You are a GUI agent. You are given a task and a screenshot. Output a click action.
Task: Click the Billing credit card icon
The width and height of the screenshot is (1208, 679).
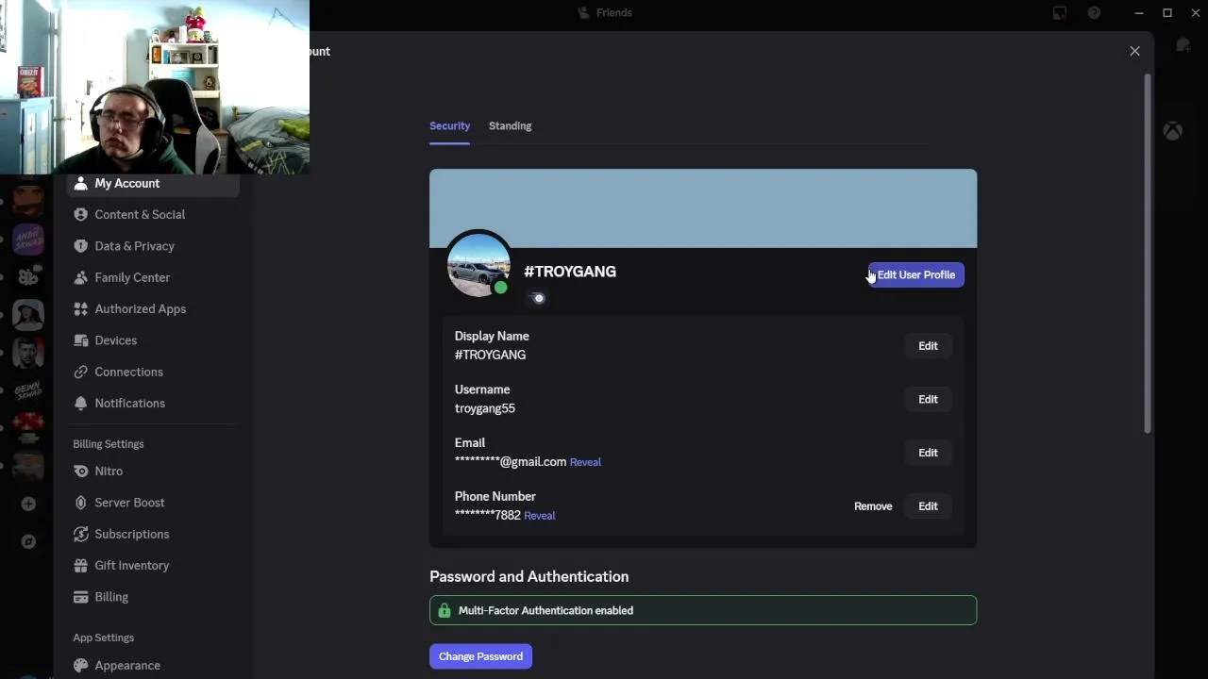pos(80,597)
